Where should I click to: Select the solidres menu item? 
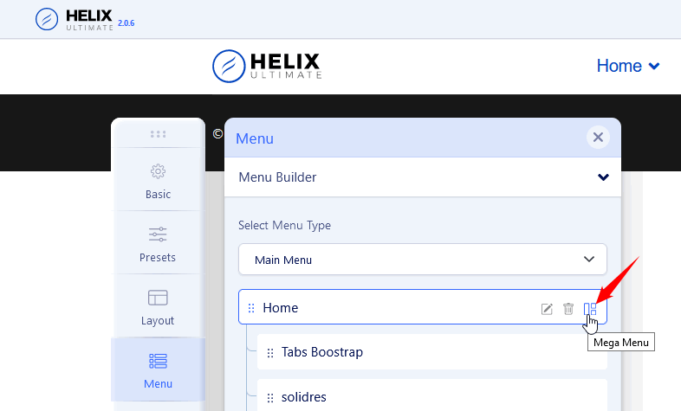[x=305, y=397]
